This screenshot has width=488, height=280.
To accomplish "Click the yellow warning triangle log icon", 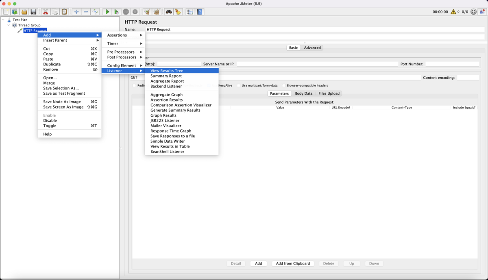I will pyautogui.click(x=453, y=12).
